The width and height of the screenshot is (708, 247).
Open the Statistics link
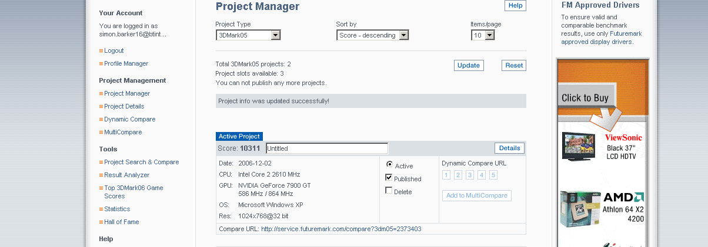pos(117,209)
